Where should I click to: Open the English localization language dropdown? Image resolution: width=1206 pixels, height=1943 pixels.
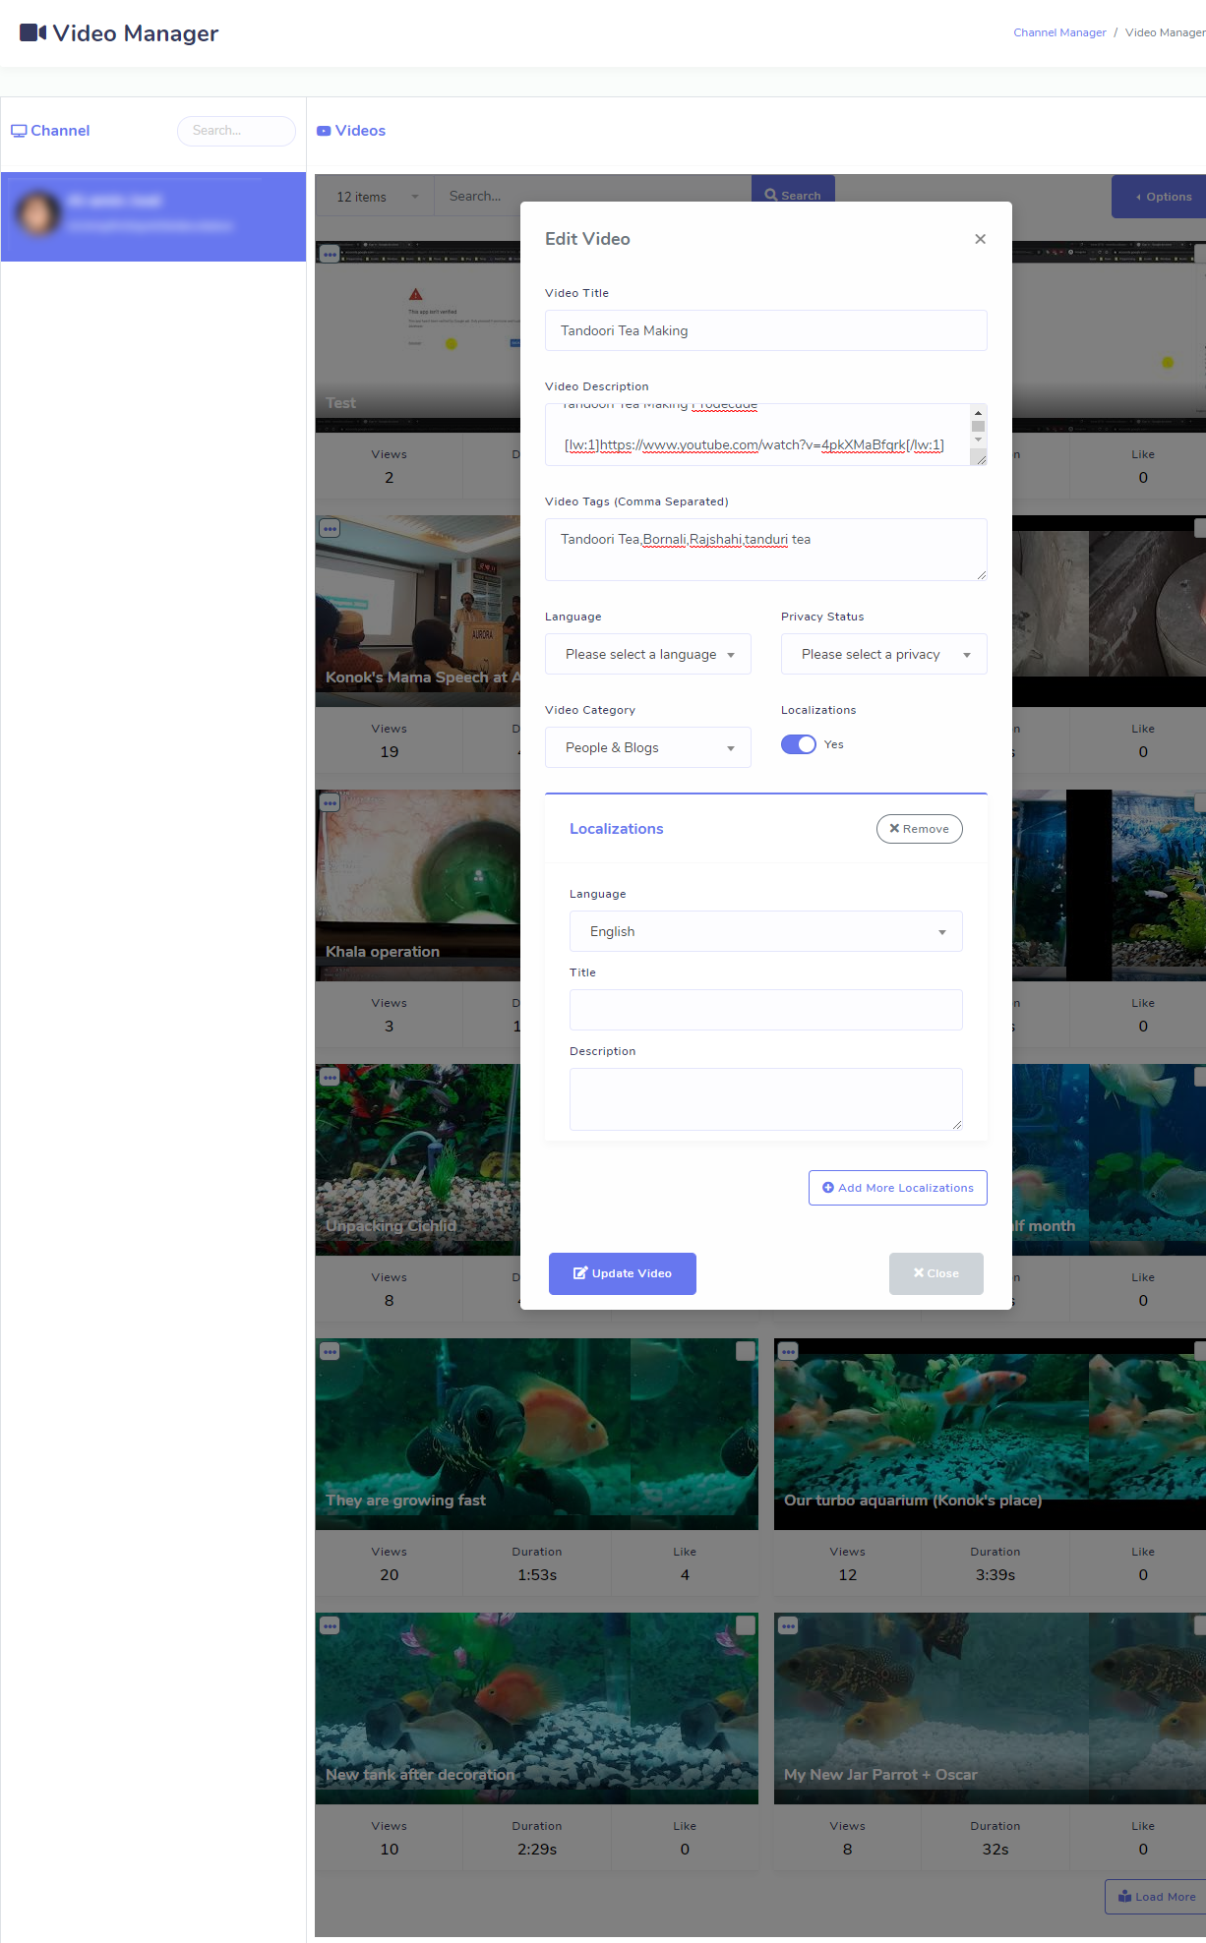[x=766, y=931]
